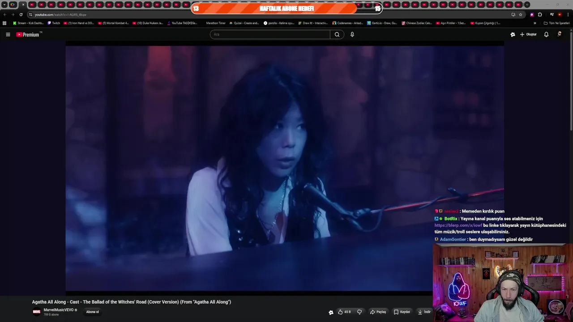573x322 pixels.
Task: Open the Chrome three-dot menu
Action: click(x=568, y=14)
